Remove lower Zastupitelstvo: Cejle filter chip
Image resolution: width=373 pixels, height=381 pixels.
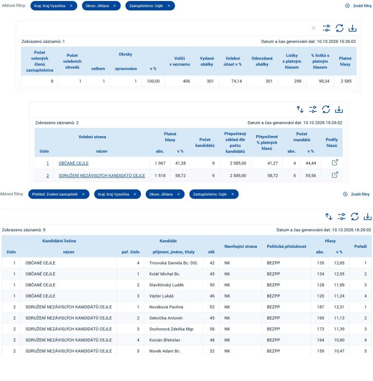pos(233,194)
